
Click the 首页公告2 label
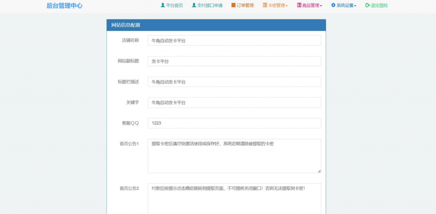coord(129,188)
